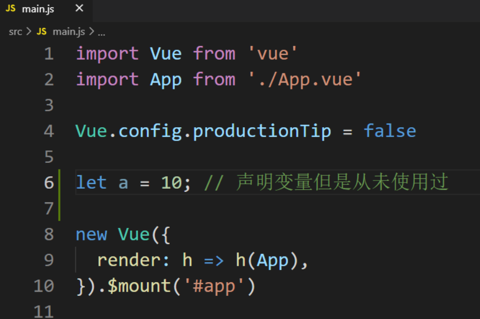
Task: Click the main.js breadcrumb item
Action: (69, 32)
